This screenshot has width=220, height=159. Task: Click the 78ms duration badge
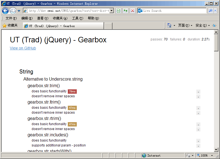tap(72, 92)
